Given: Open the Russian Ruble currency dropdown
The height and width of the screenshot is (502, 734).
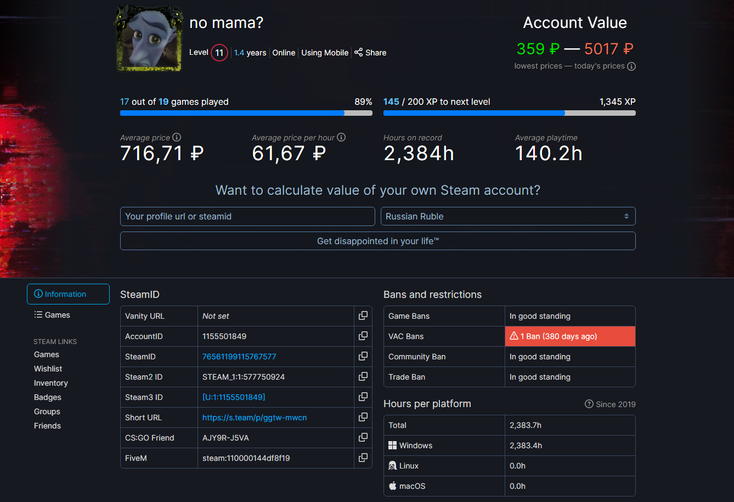Looking at the screenshot, I should coord(508,216).
